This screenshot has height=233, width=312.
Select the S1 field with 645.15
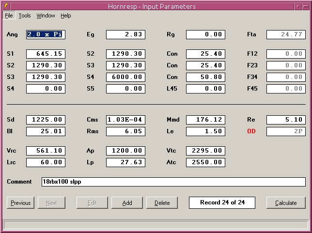46,54
